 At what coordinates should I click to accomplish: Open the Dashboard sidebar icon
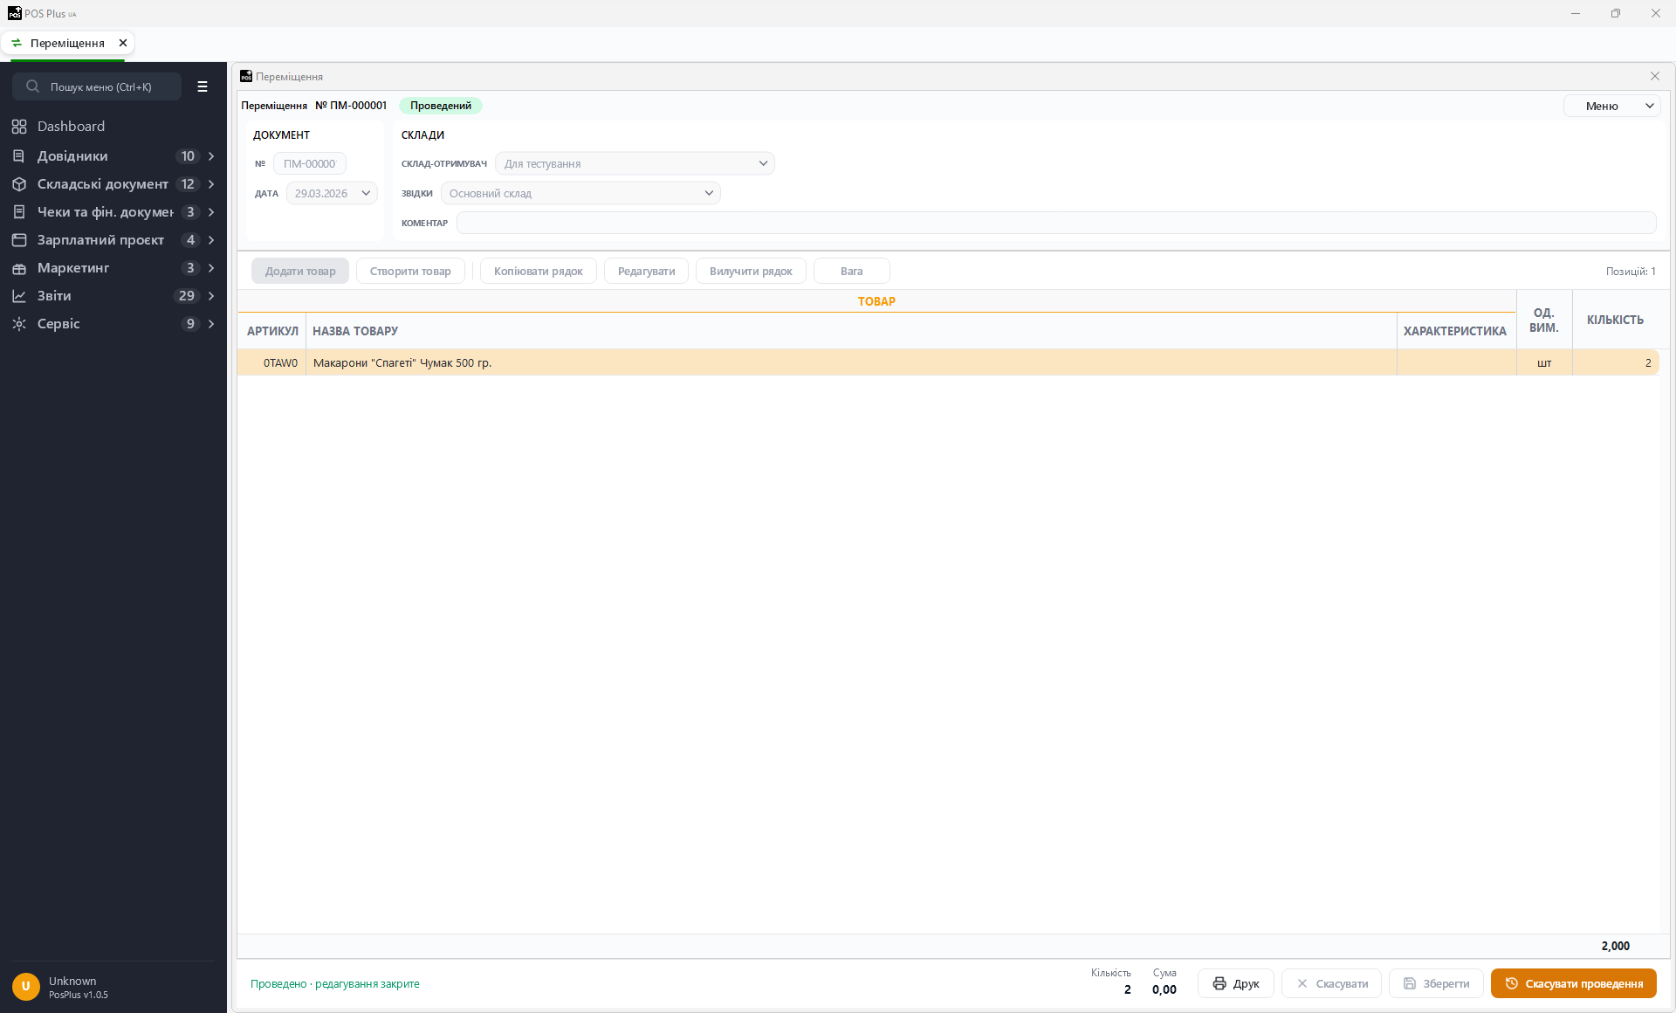[19, 127]
